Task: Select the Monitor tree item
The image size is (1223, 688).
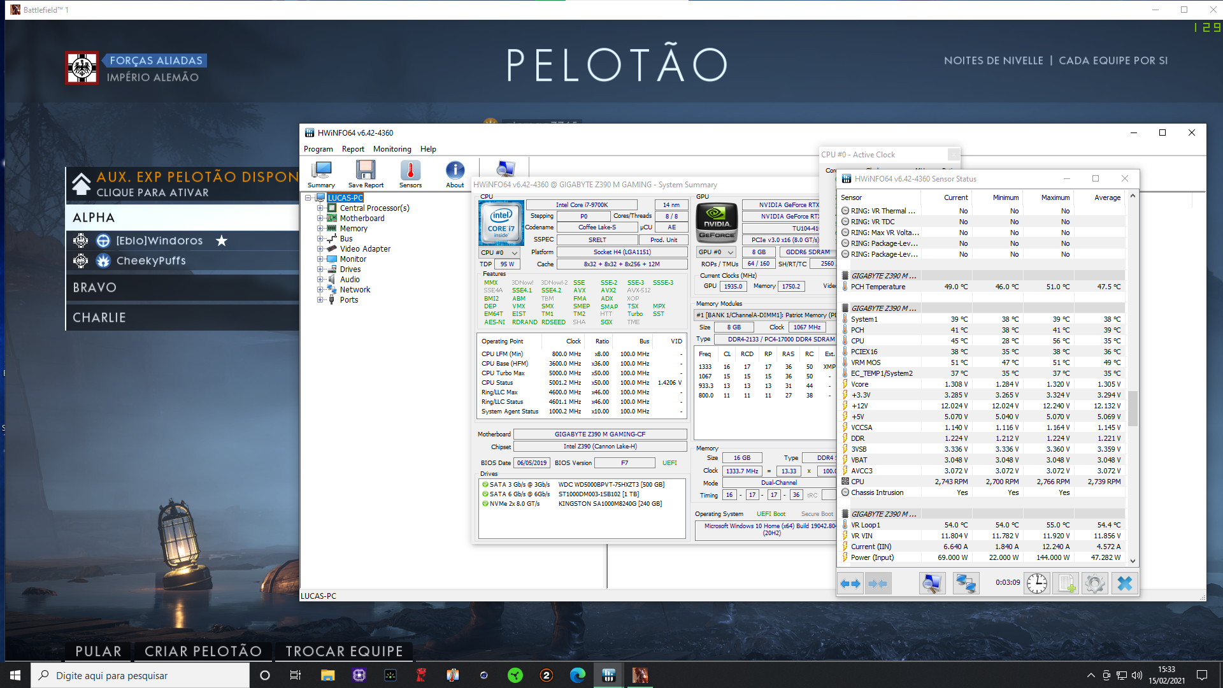Action: click(353, 259)
